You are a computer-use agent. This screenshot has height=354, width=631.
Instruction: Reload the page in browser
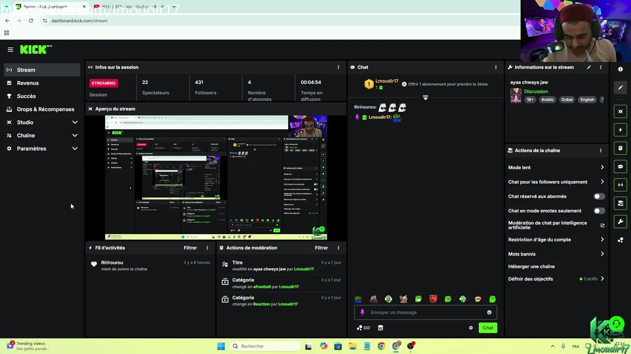(x=31, y=21)
